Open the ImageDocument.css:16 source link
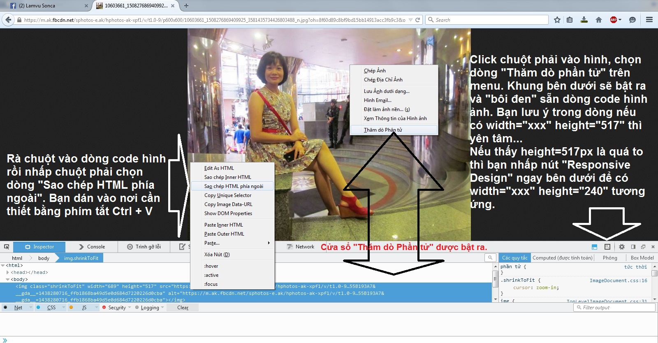This screenshot has height=343, width=658. pos(618,280)
